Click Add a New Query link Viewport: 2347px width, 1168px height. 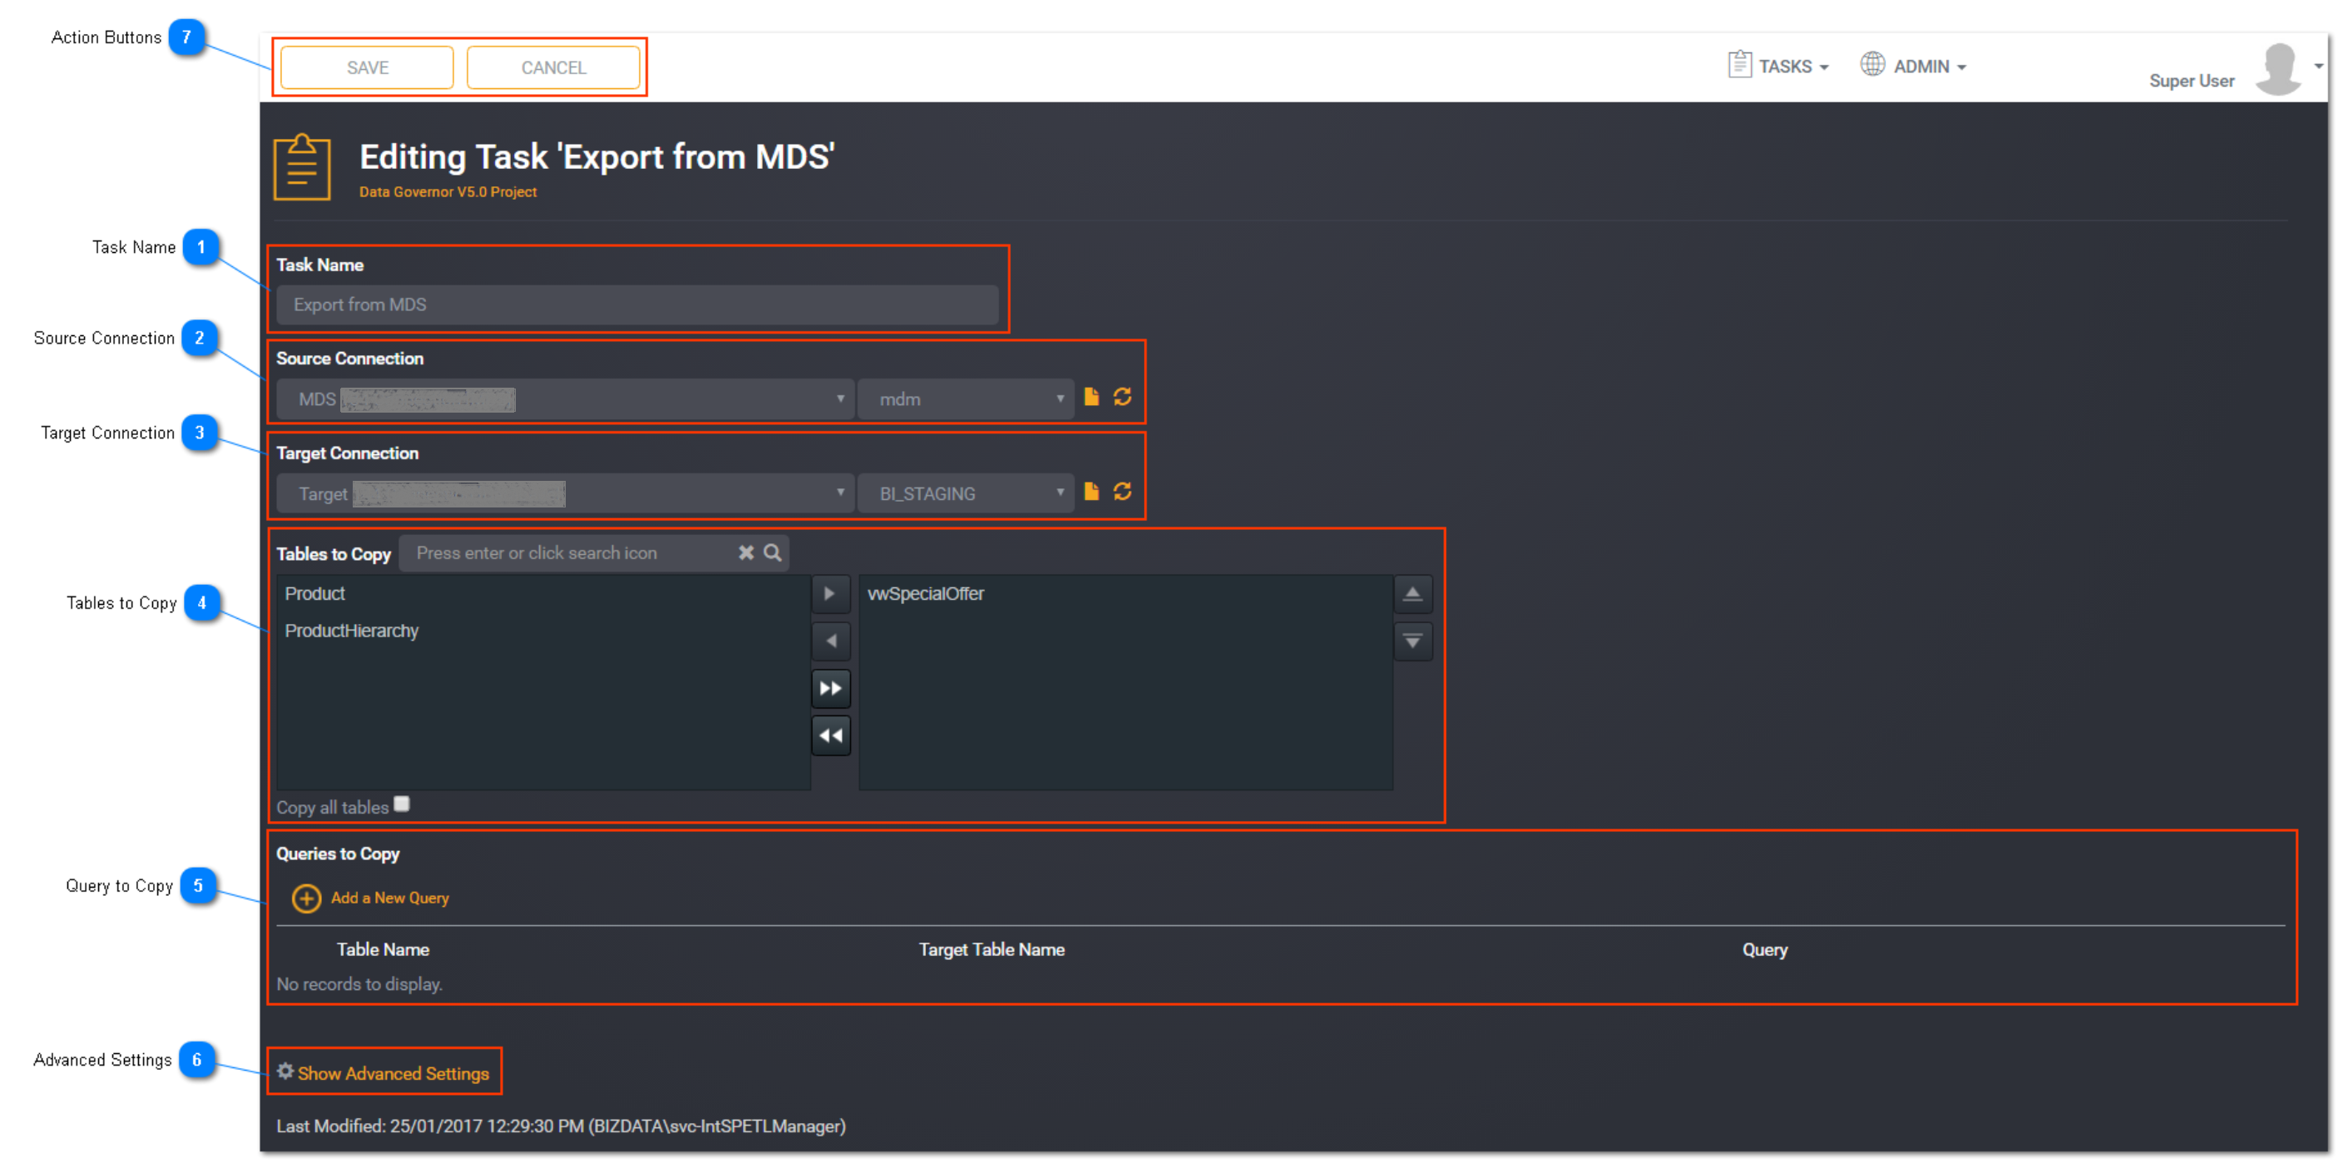(390, 898)
